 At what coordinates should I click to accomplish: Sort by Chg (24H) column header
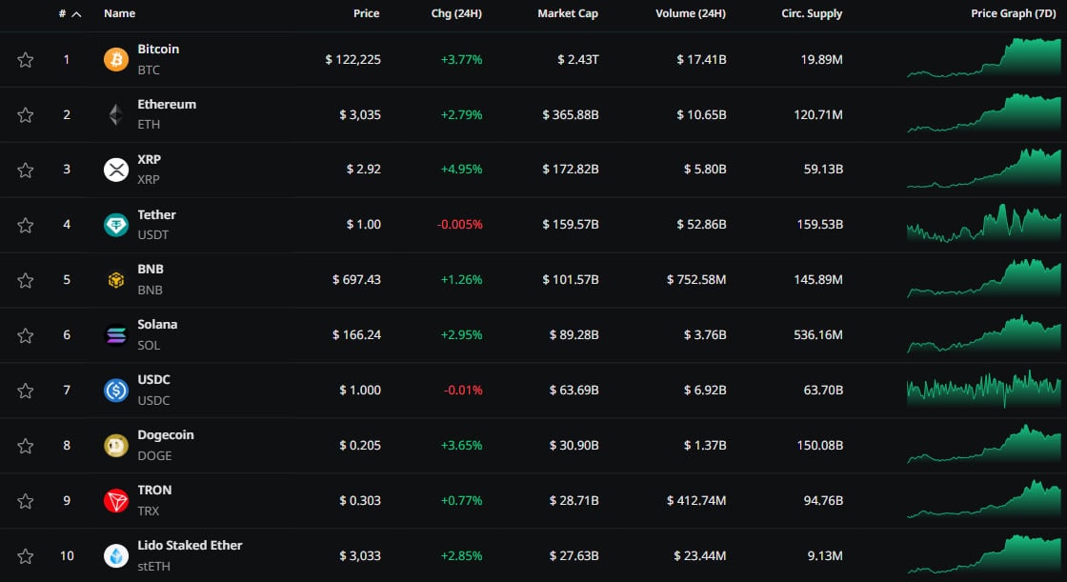point(456,13)
